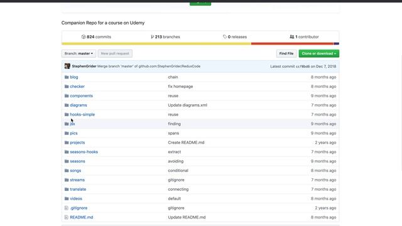Image resolution: width=402 pixels, height=226 pixels.
Task: Click the commits history clock icon
Action: click(84, 37)
